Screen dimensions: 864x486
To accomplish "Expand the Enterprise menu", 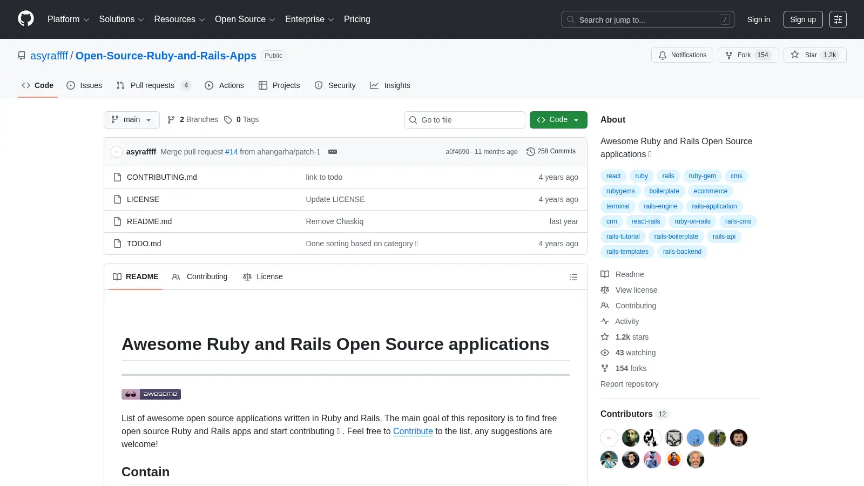I will [x=309, y=19].
